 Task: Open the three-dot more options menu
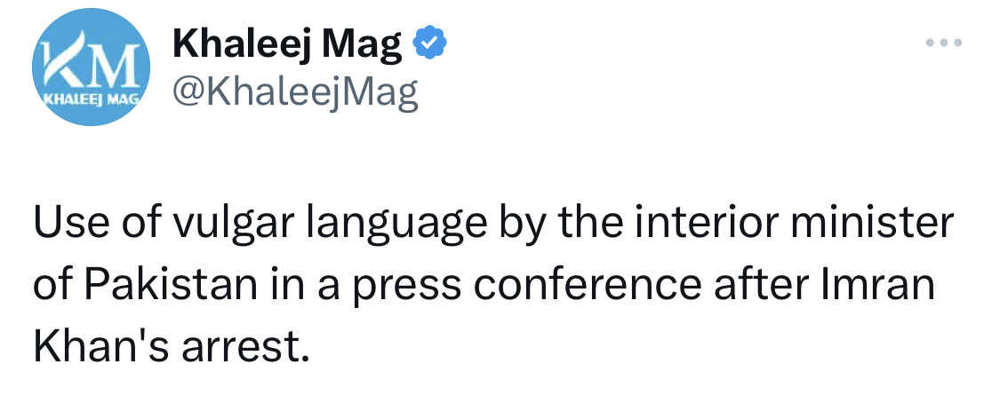point(944,43)
